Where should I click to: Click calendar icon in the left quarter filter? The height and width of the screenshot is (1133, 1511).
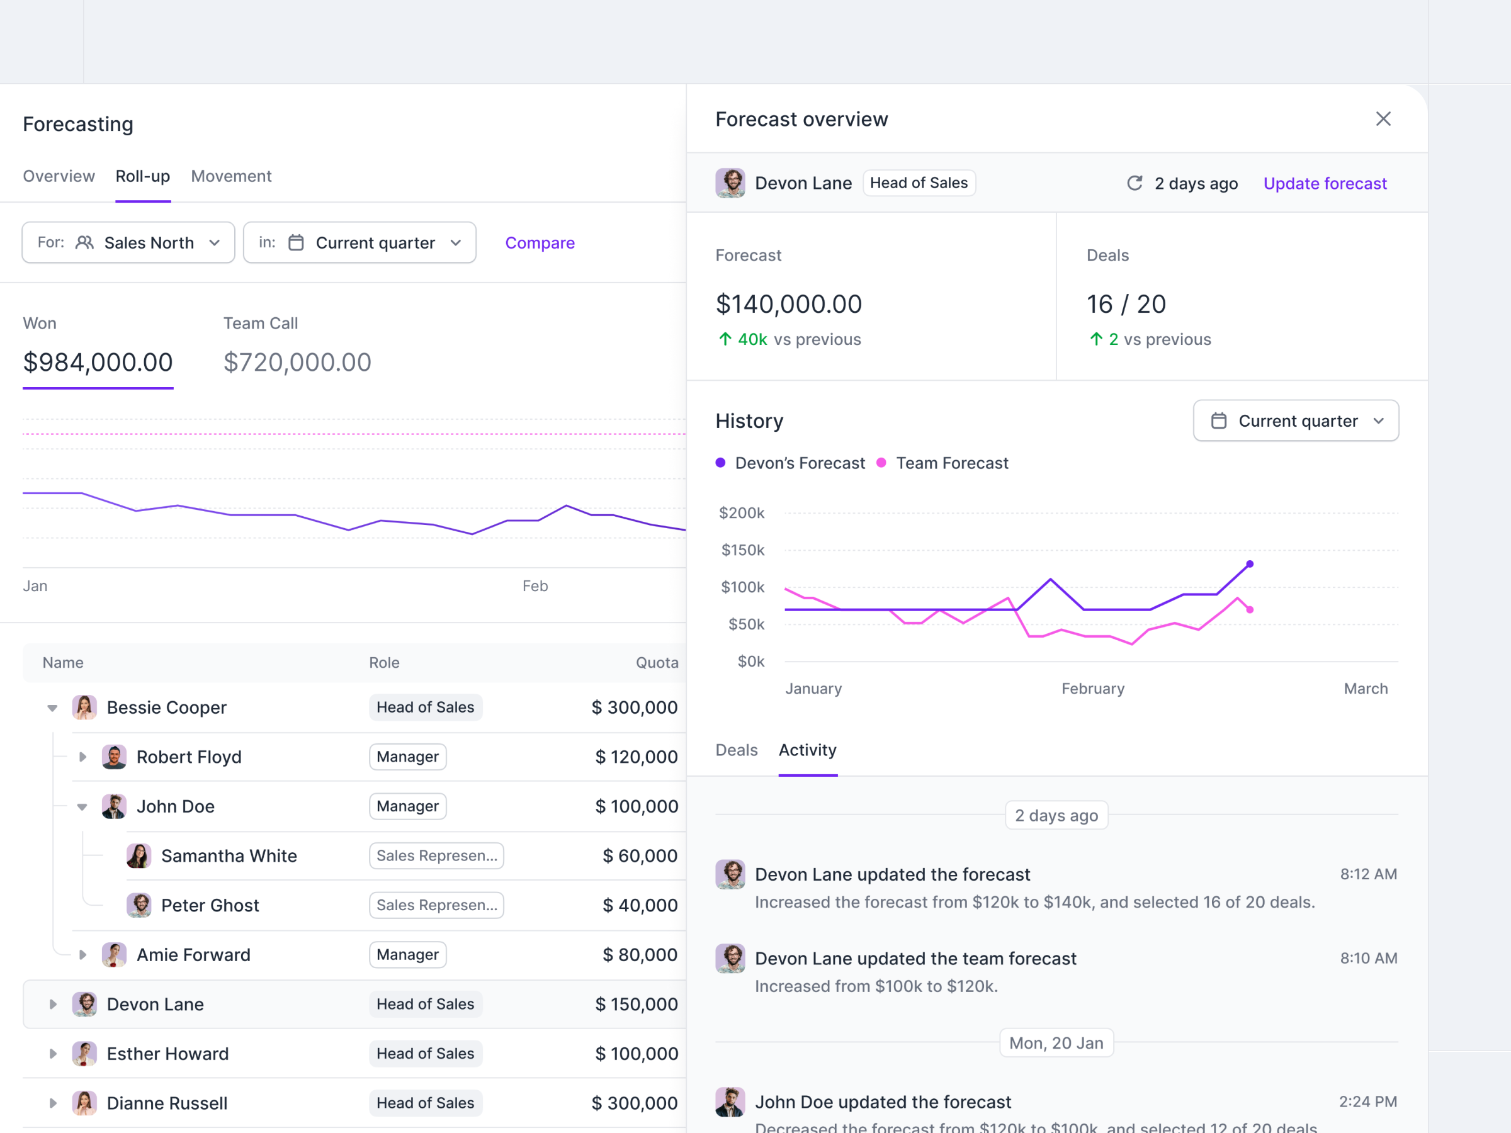coord(296,242)
